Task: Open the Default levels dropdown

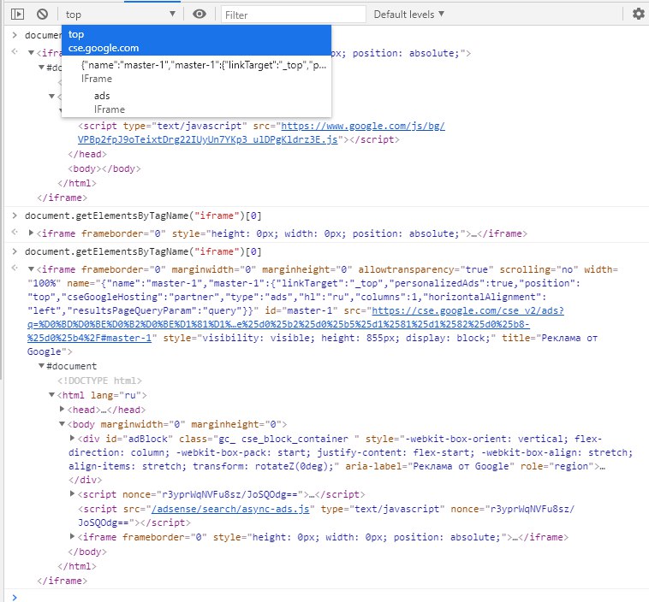Action: (x=409, y=15)
